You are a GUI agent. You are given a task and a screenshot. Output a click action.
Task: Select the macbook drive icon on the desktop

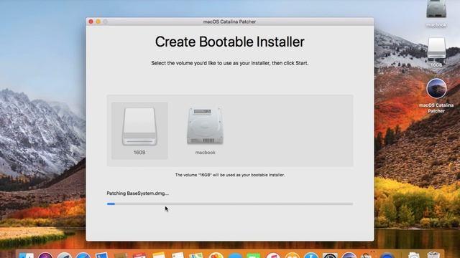[436, 13]
